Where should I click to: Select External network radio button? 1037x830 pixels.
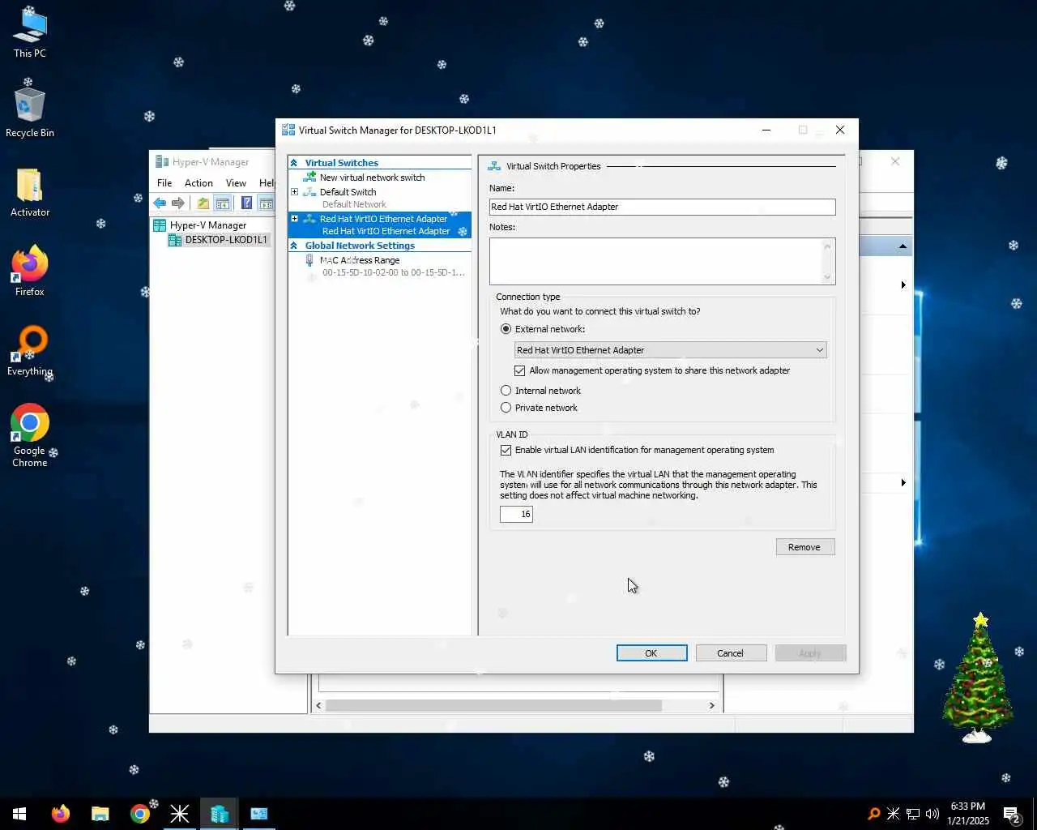[x=506, y=329]
